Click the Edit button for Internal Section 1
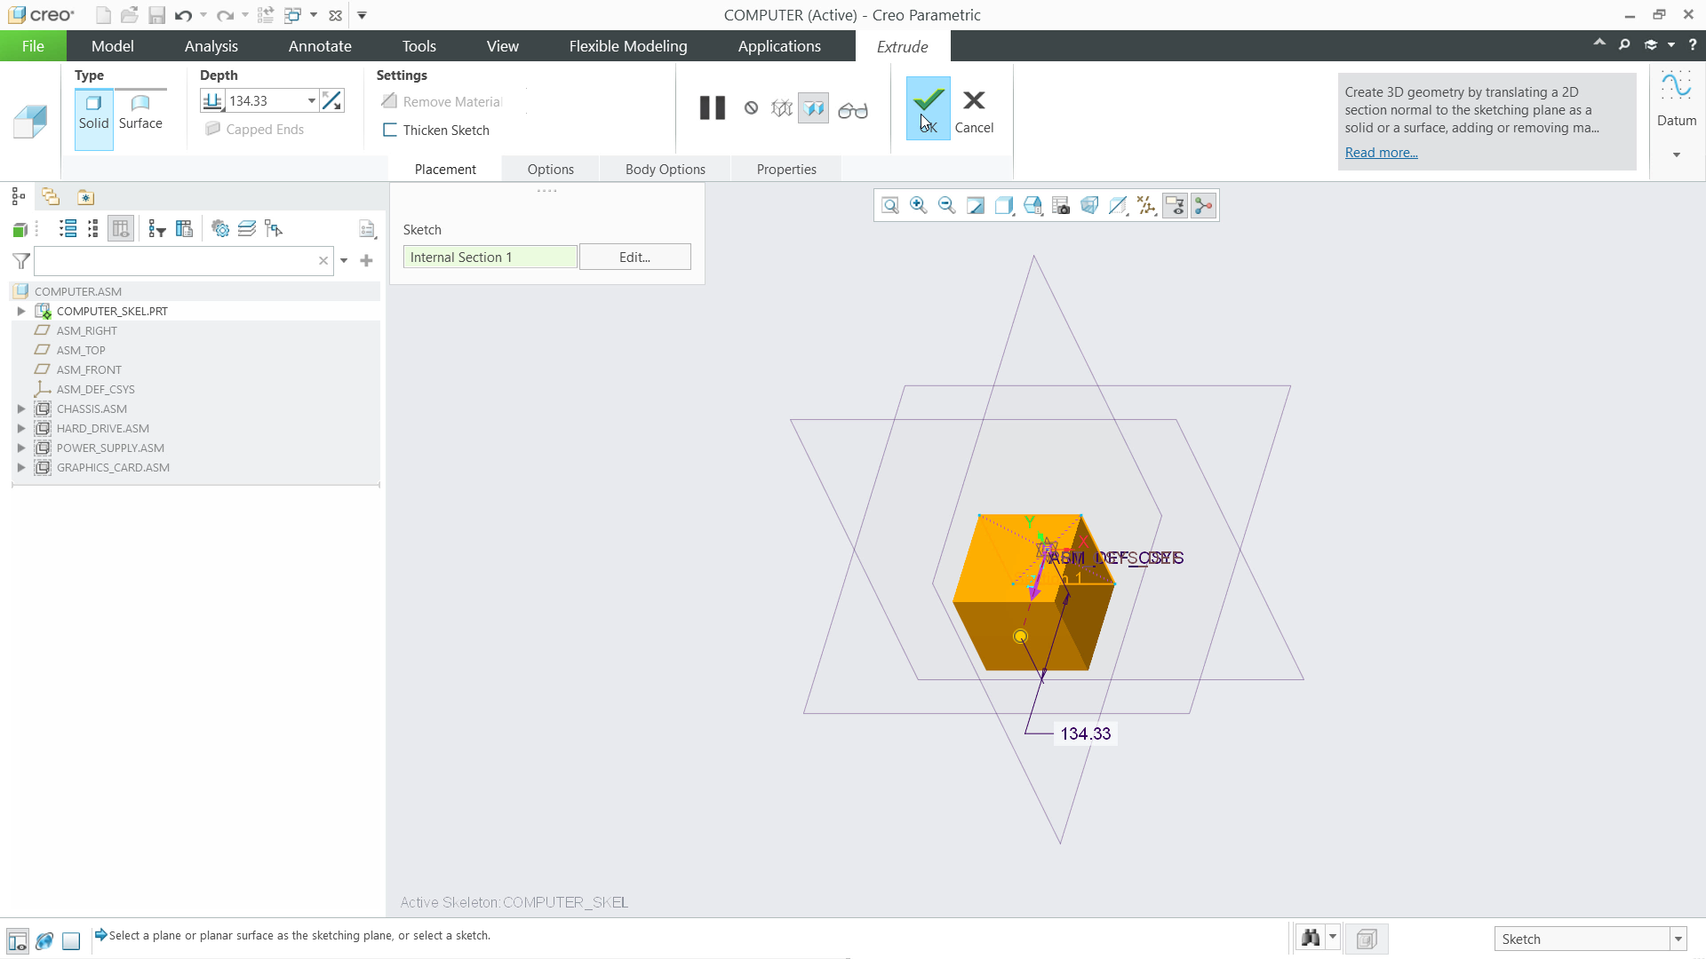The image size is (1706, 959). [x=634, y=257]
